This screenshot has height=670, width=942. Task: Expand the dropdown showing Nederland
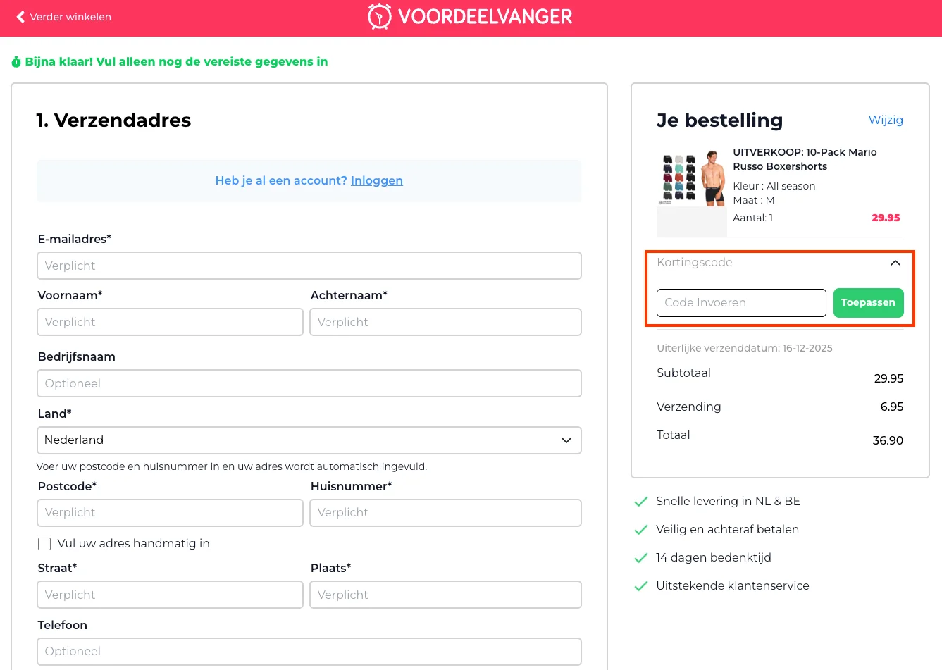[x=566, y=440]
